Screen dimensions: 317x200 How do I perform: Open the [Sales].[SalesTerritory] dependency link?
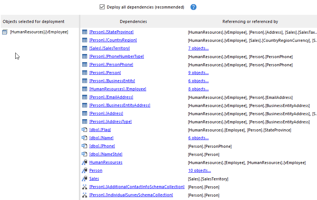click(109, 49)
